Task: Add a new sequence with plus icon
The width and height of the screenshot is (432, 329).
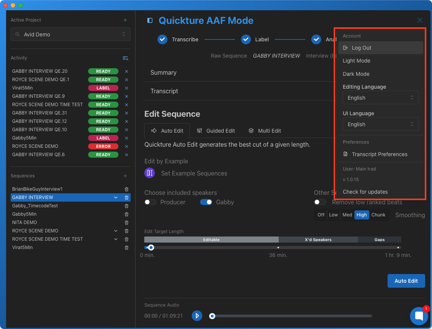Action: (x=125, y=176)
